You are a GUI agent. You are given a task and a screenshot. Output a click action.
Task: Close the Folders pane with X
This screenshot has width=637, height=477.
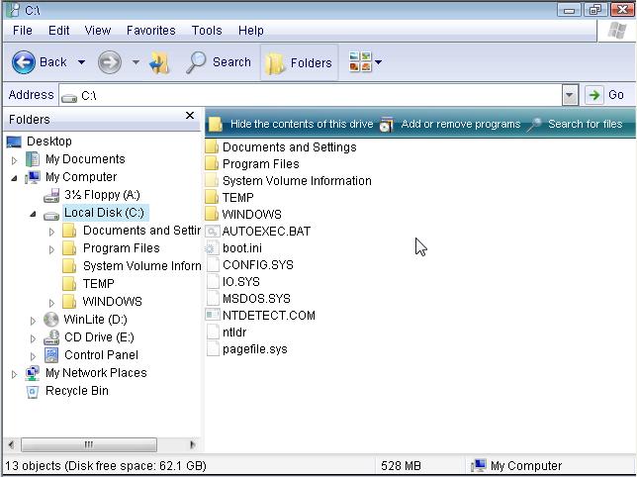tap(190, 116)
